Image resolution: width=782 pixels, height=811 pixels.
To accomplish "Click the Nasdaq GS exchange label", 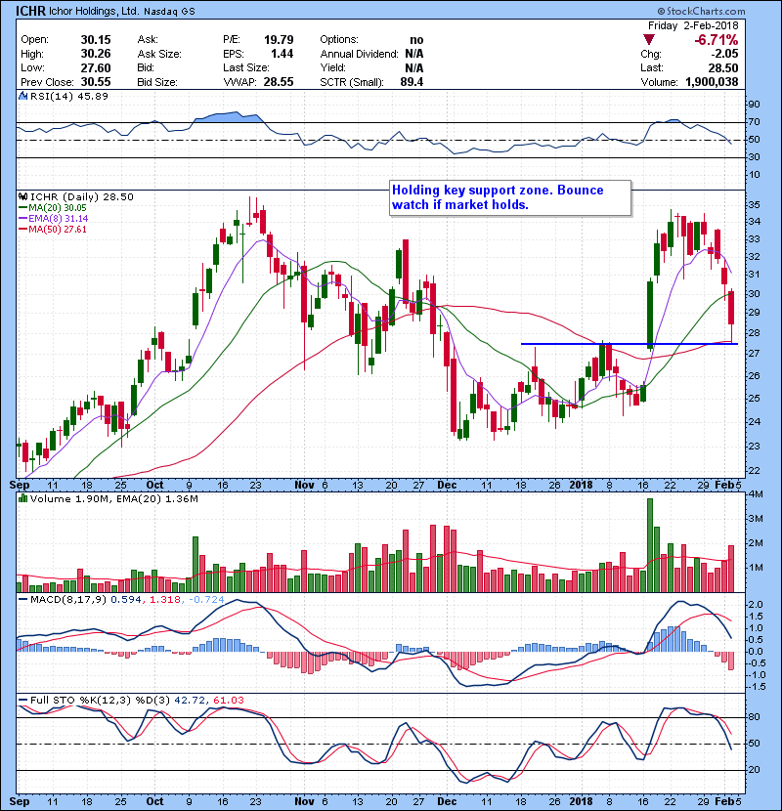I will pyautogui.click(x=169, y=12).
